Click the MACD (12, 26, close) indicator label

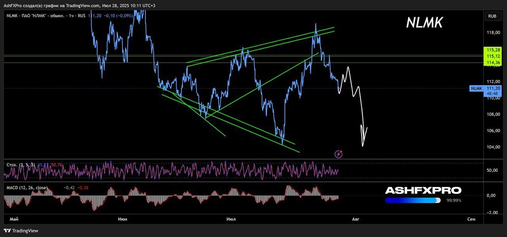[26, 187]
